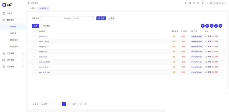Image resolution: width=229 pixels, height=112 pixels.
Task: Click the circled icon beside the translate icon
Action: pyautogui.click(x=190, y=3)
